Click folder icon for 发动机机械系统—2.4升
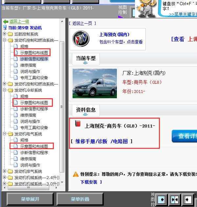 pos(10,177)
